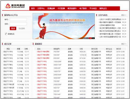
Task: Click the customer service phone icon
Action: [6, 34]
